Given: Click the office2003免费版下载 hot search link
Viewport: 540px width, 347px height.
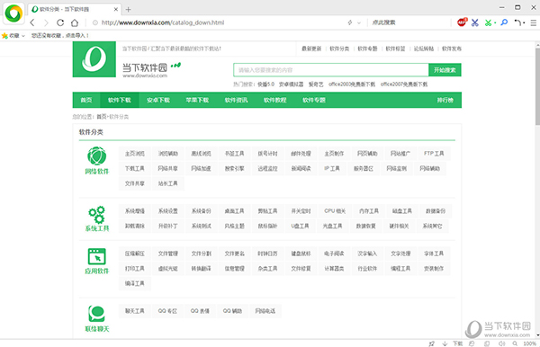Looking at the screenshot, I should click(352, 85).
